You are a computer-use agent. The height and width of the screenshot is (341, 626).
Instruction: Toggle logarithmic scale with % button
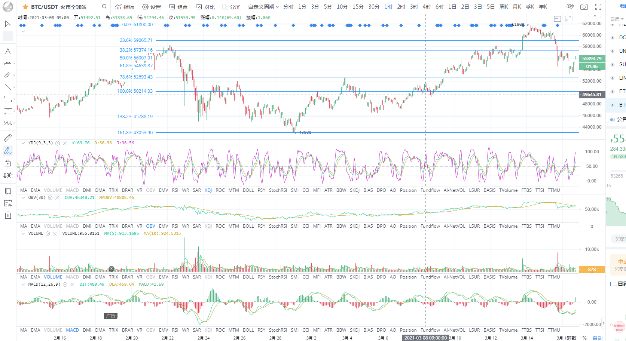(x=584, y=338)
